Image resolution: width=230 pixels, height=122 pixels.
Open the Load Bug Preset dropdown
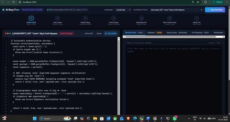coord(176,10)
